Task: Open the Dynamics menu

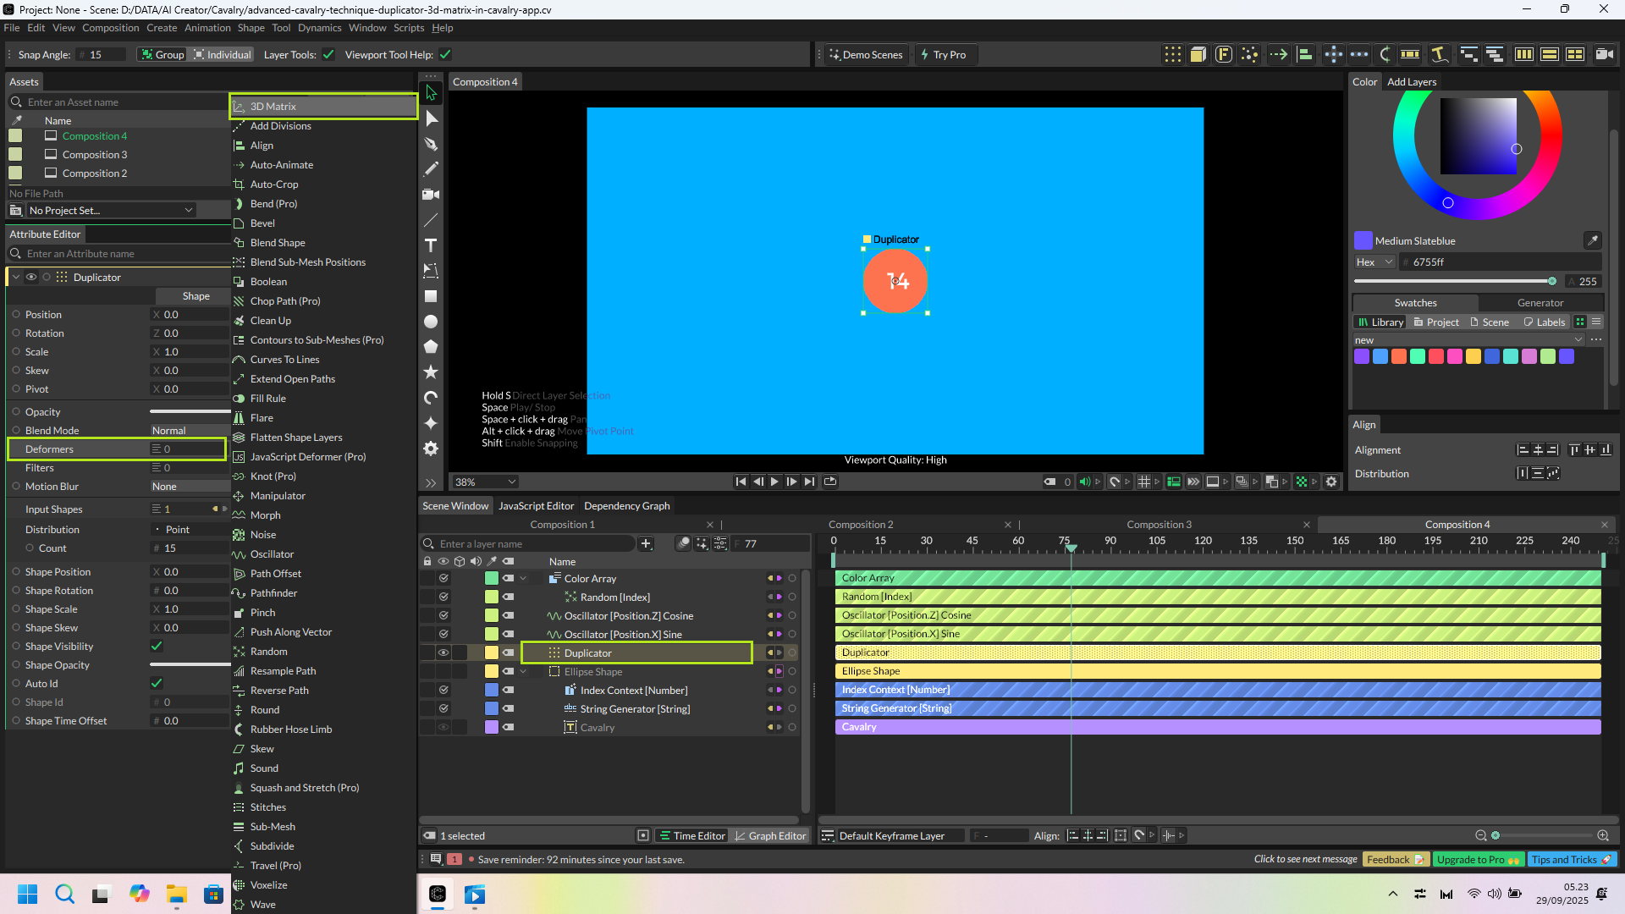Action: click(319, 28)
